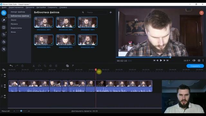The image size is (206, 116).
Task: Select the crop tool in the timeline toolbar
Action: [x=45, y=66]
